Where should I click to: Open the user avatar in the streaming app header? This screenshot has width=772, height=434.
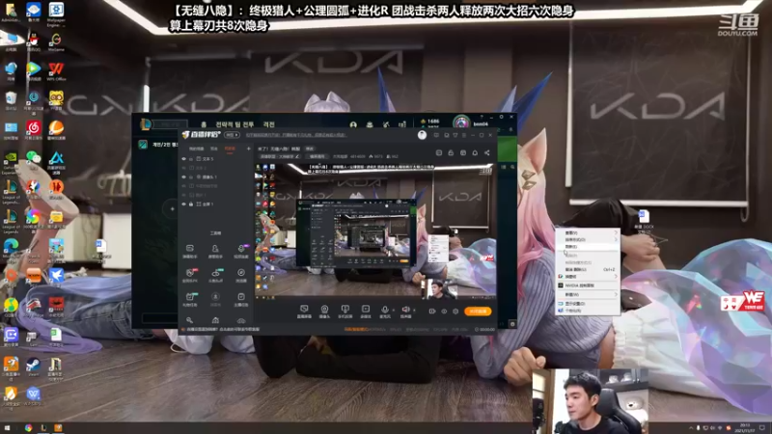(x=422, y=135)
